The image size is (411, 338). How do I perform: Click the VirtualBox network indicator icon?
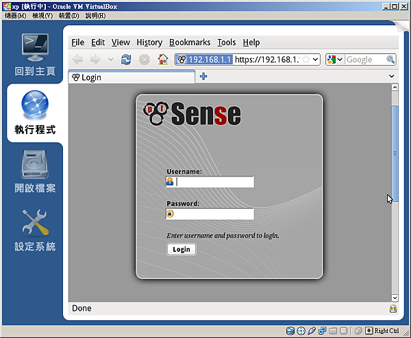pyautogui.click(x=322, y=331)
